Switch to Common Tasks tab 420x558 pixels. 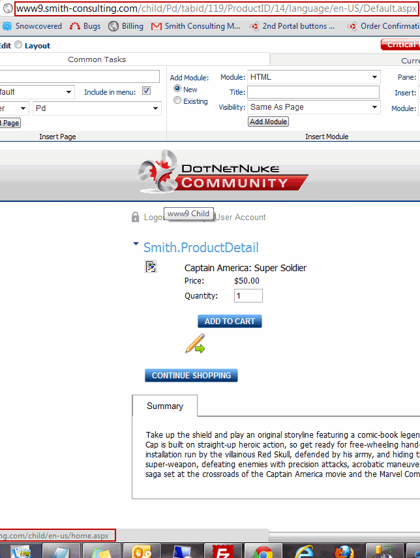[97, 59]
